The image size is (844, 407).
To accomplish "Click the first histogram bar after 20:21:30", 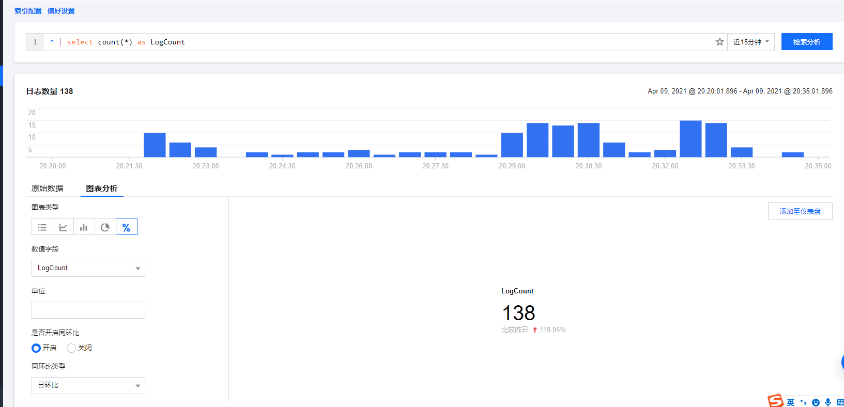I will 155,145.
